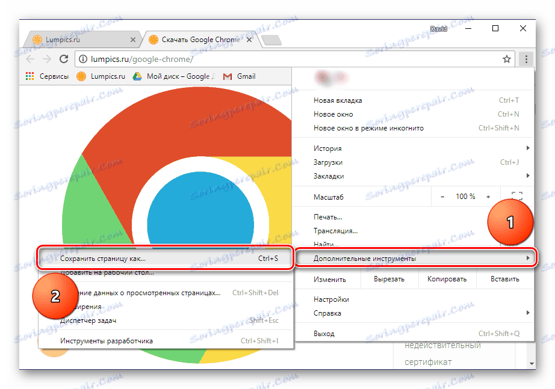Expand the История submenu
The image size is (555, 389).
[413, 149]
